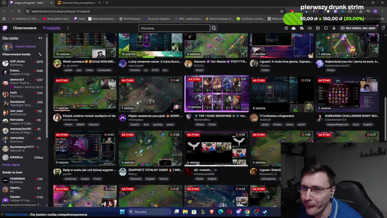
Task: Open Chrome downloads icon
Action: point(361,11)
